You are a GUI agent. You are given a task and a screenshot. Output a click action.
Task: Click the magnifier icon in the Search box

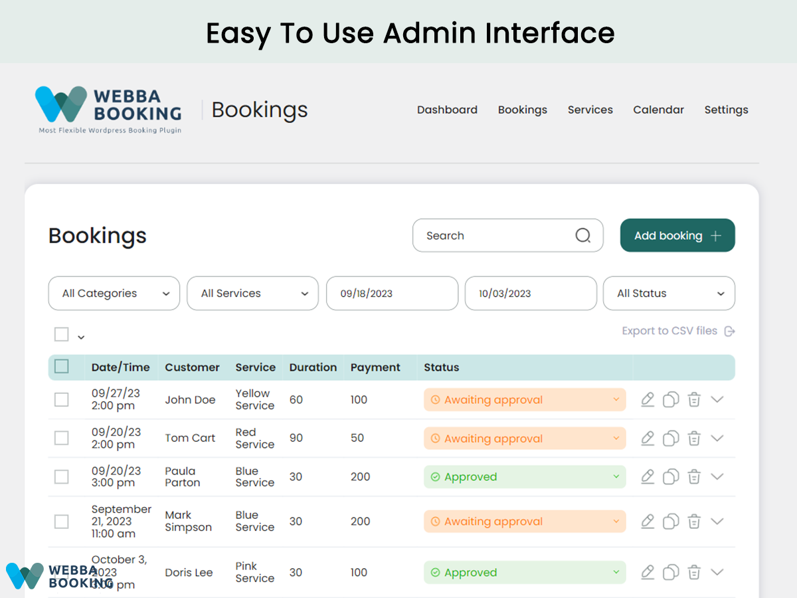pos(582,236)
